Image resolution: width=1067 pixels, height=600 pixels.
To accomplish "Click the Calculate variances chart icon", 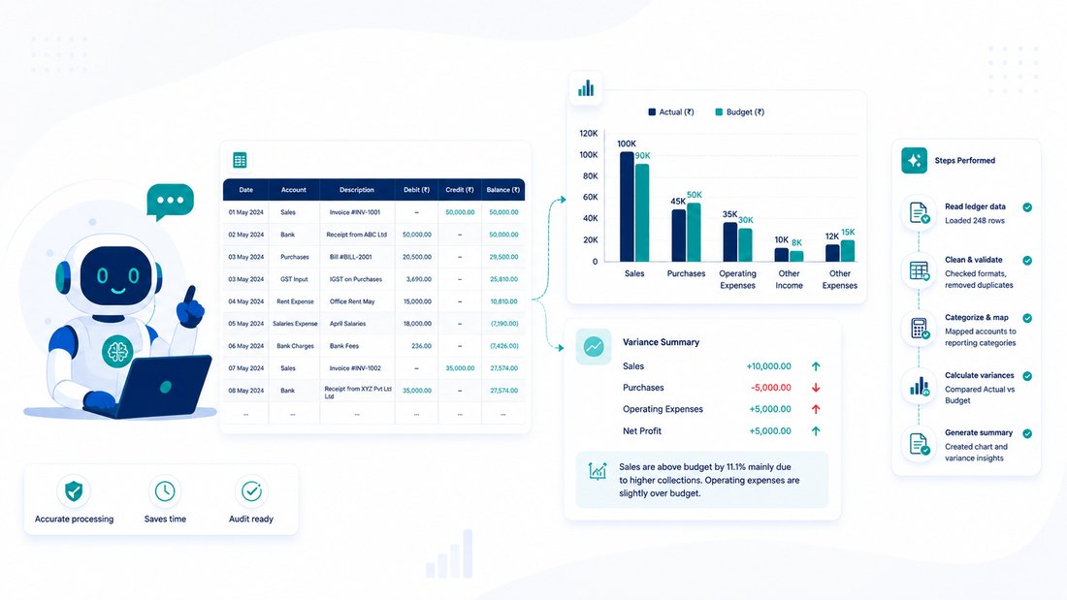I will click(x=920, y=387).
